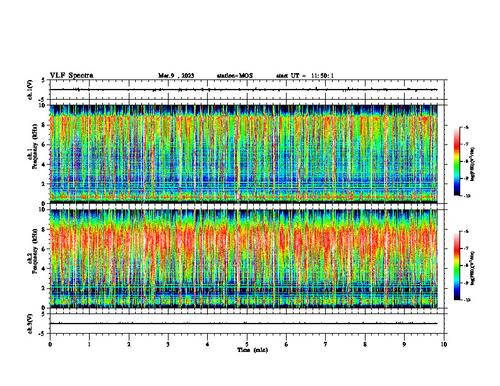
Task: Click the 'Time (min)' axis title
Action: pos(253,350)
